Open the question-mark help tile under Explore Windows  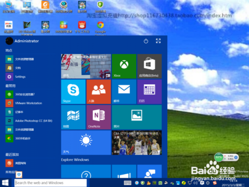tap(86, 172)
